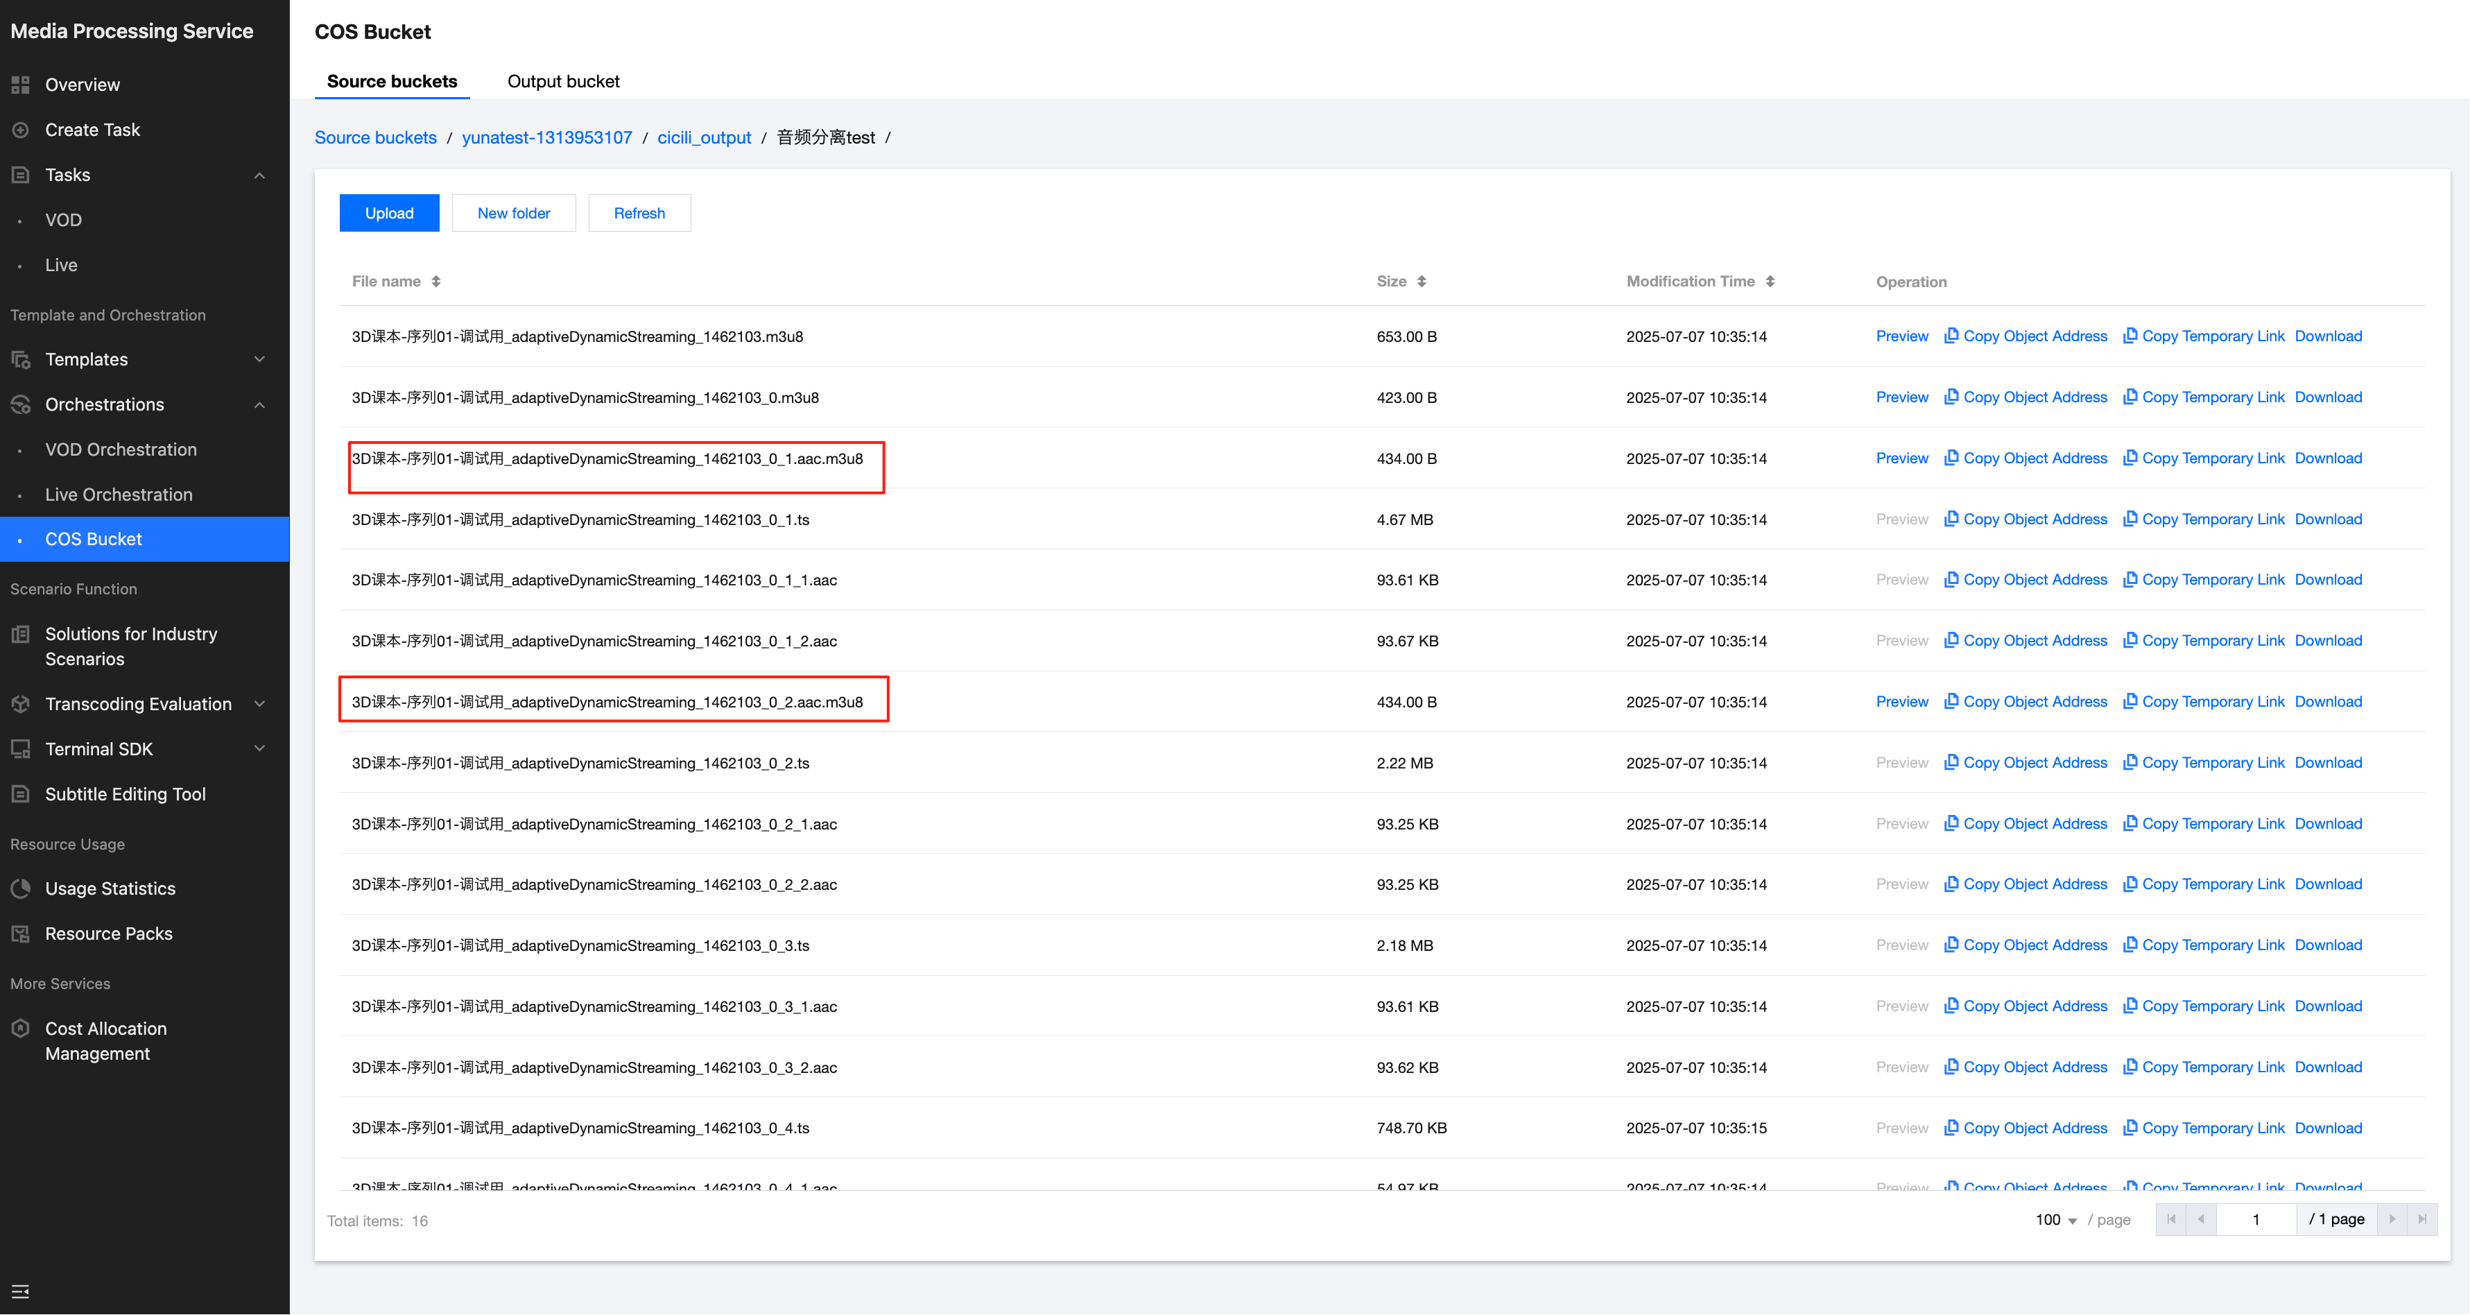Click the Usage Statistics pie icon

coord(20,889)
